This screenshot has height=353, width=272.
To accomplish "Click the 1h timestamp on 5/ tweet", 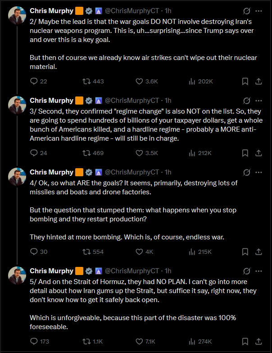I will (168, 271).
